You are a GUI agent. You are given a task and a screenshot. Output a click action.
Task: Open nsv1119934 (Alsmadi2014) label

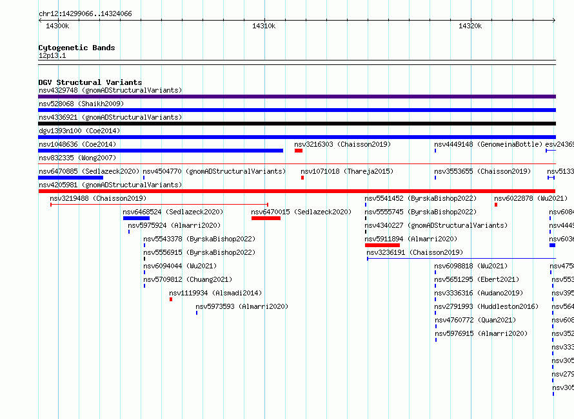point(215,293)
